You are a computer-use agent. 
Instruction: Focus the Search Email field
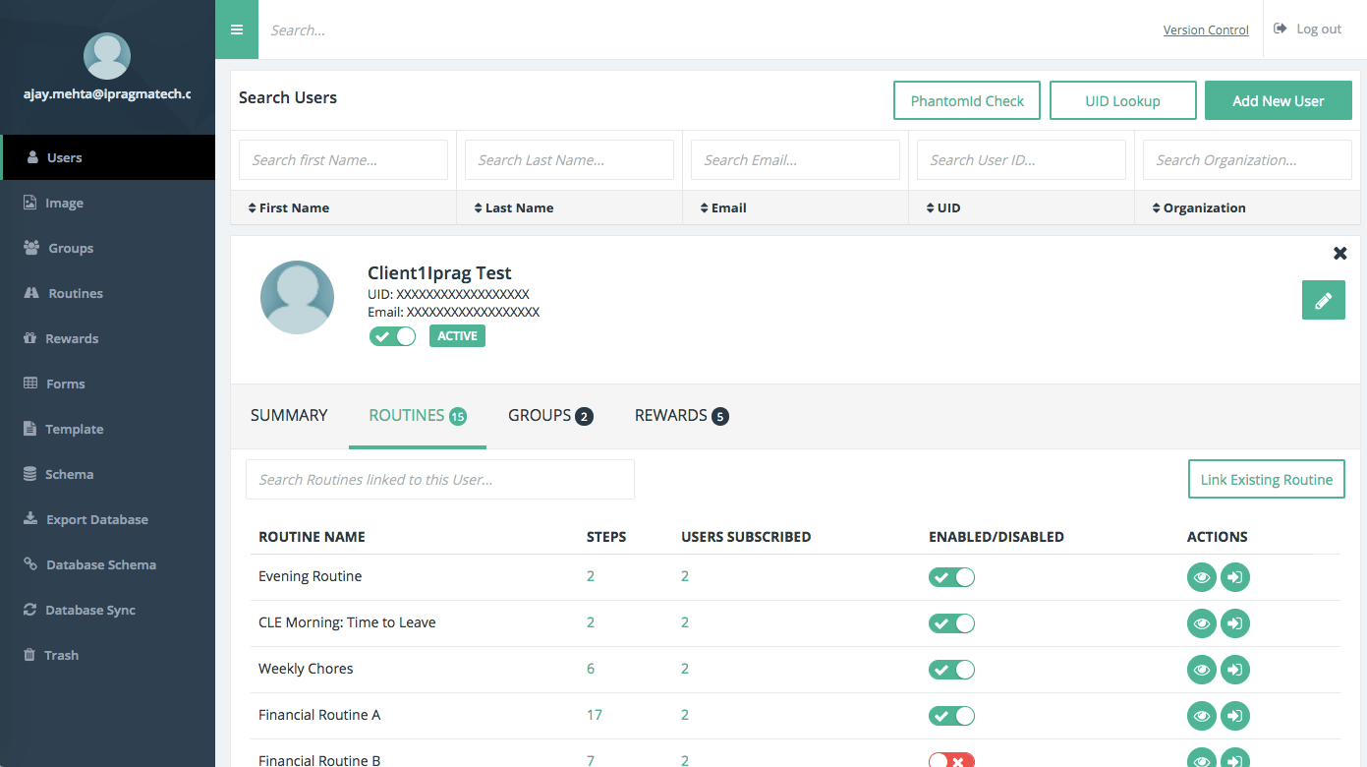795,159
